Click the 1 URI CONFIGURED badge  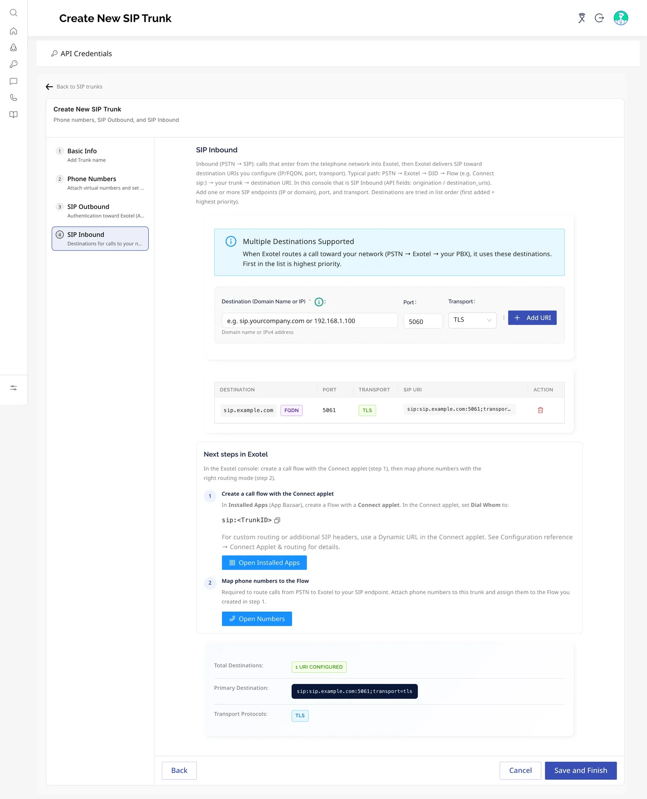[319, 667]
